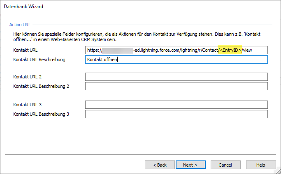This screenshot has width=281, height=174.
Task: Focus the Kontakt URL Beschreibung text box
Action: coord(176,60)
